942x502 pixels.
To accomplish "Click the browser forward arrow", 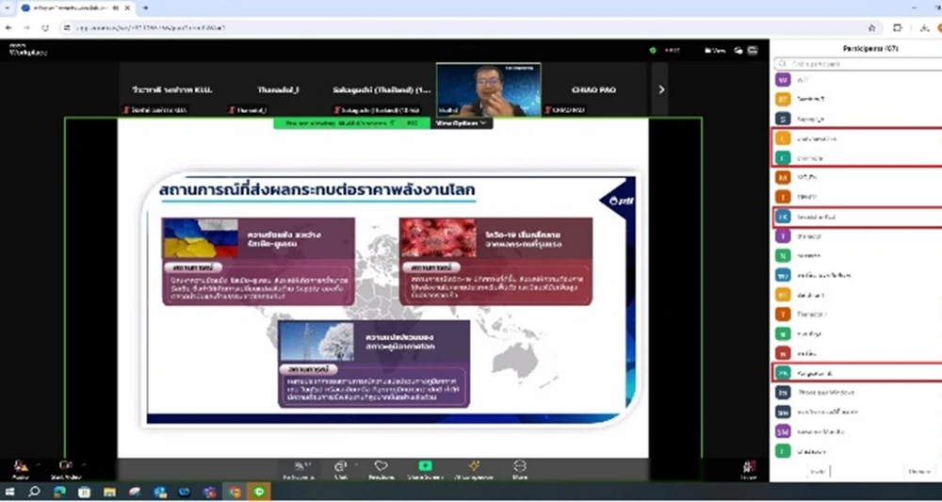I will coord(27,27).
